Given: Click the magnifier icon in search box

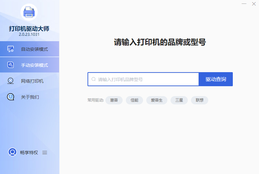Looking at the screenshot, I should click(x=94, y=79).
